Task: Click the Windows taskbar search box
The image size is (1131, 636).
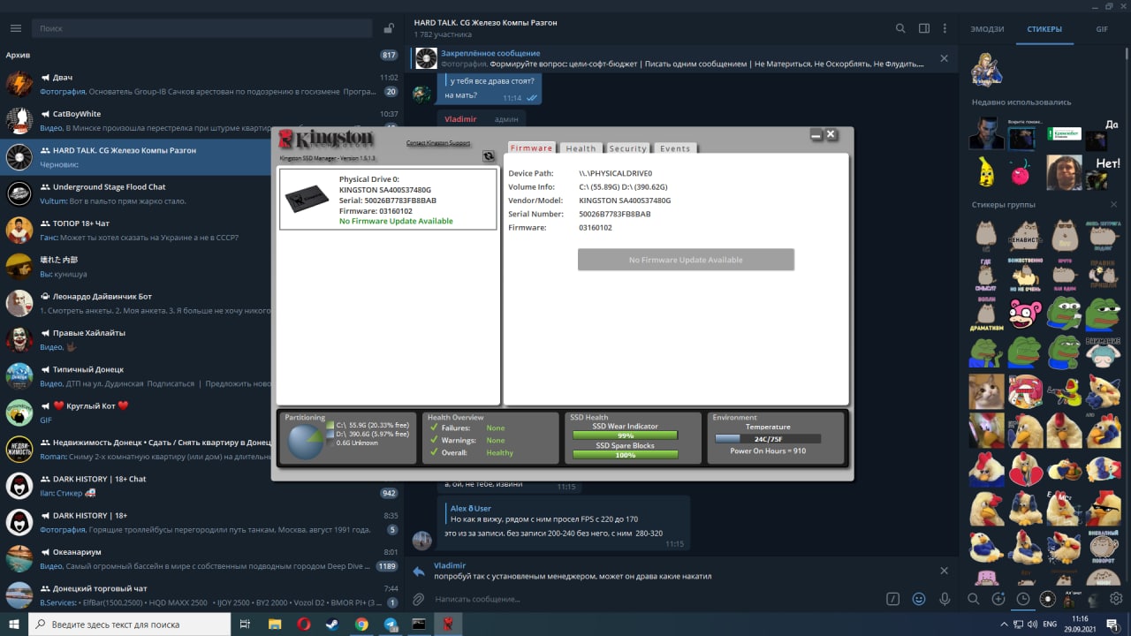Action: [129, 624]
